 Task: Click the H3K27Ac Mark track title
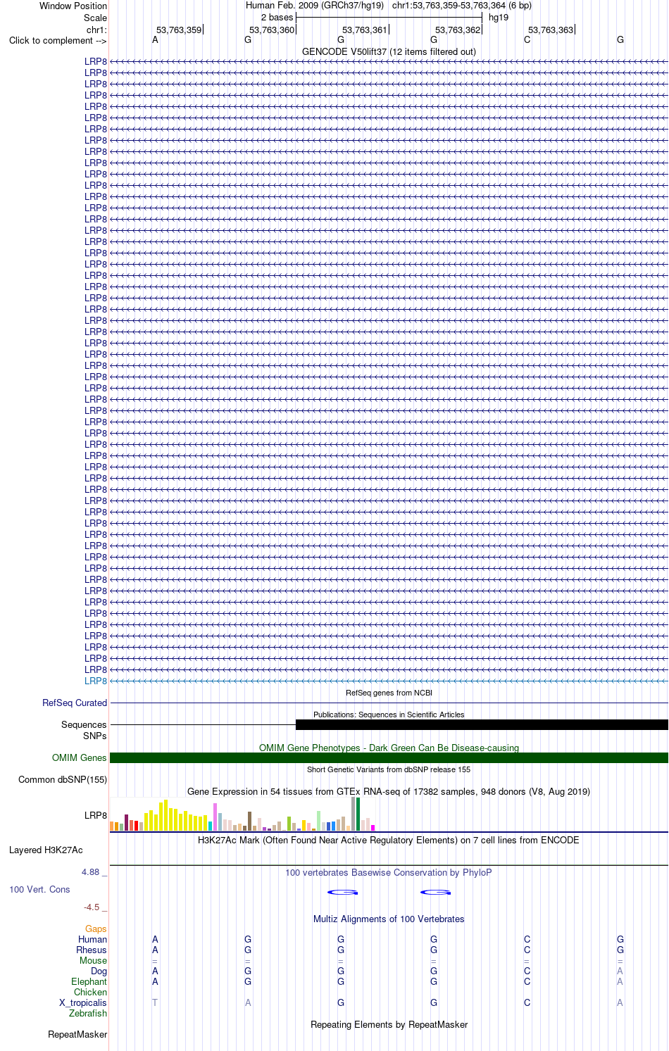pyautogui.click(x=389, y=840)
